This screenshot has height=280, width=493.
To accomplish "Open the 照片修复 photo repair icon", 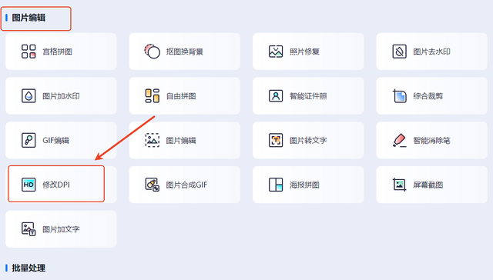I will pyautogui.click(x=276, y=52).
